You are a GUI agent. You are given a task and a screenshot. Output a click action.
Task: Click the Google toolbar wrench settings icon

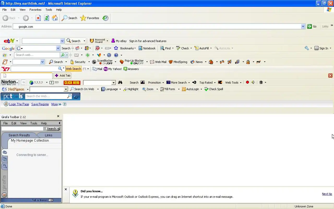[307, 48]
